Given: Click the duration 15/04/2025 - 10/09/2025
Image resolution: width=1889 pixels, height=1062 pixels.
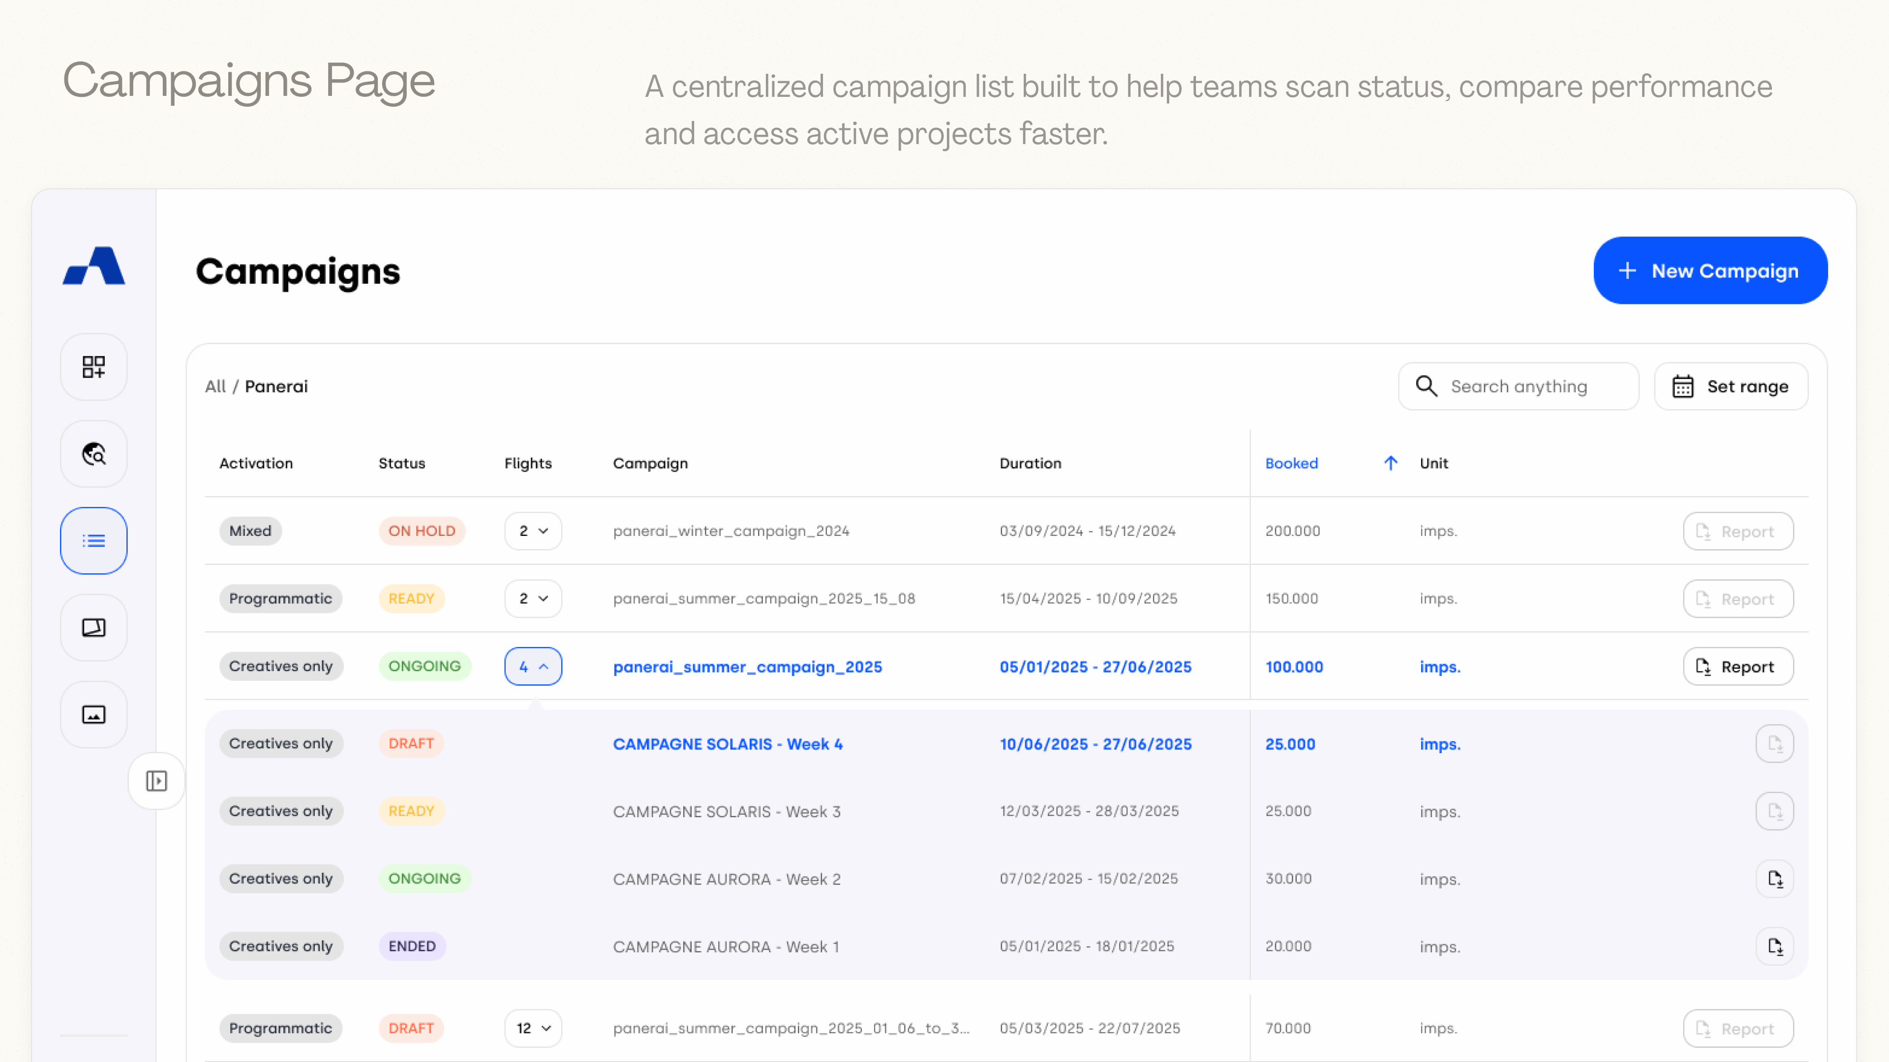Looking at the screenshot, I should click(x=1088, y=598).
